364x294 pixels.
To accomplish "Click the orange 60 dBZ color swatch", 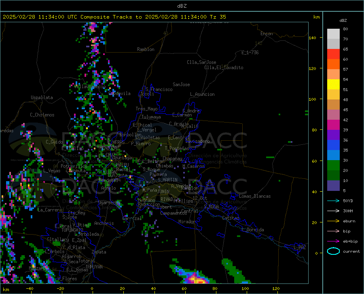I will (333, 64).
